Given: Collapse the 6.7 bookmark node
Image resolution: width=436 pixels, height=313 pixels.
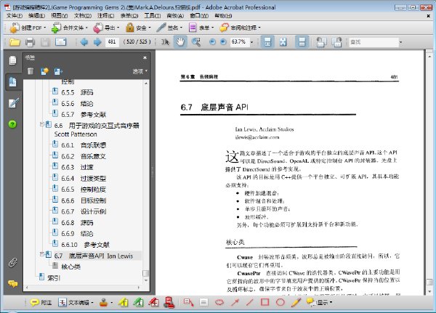Looking at the screenshot, I should click(x=41, y=254).
